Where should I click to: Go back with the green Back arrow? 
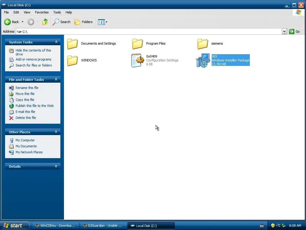[12, 22]
